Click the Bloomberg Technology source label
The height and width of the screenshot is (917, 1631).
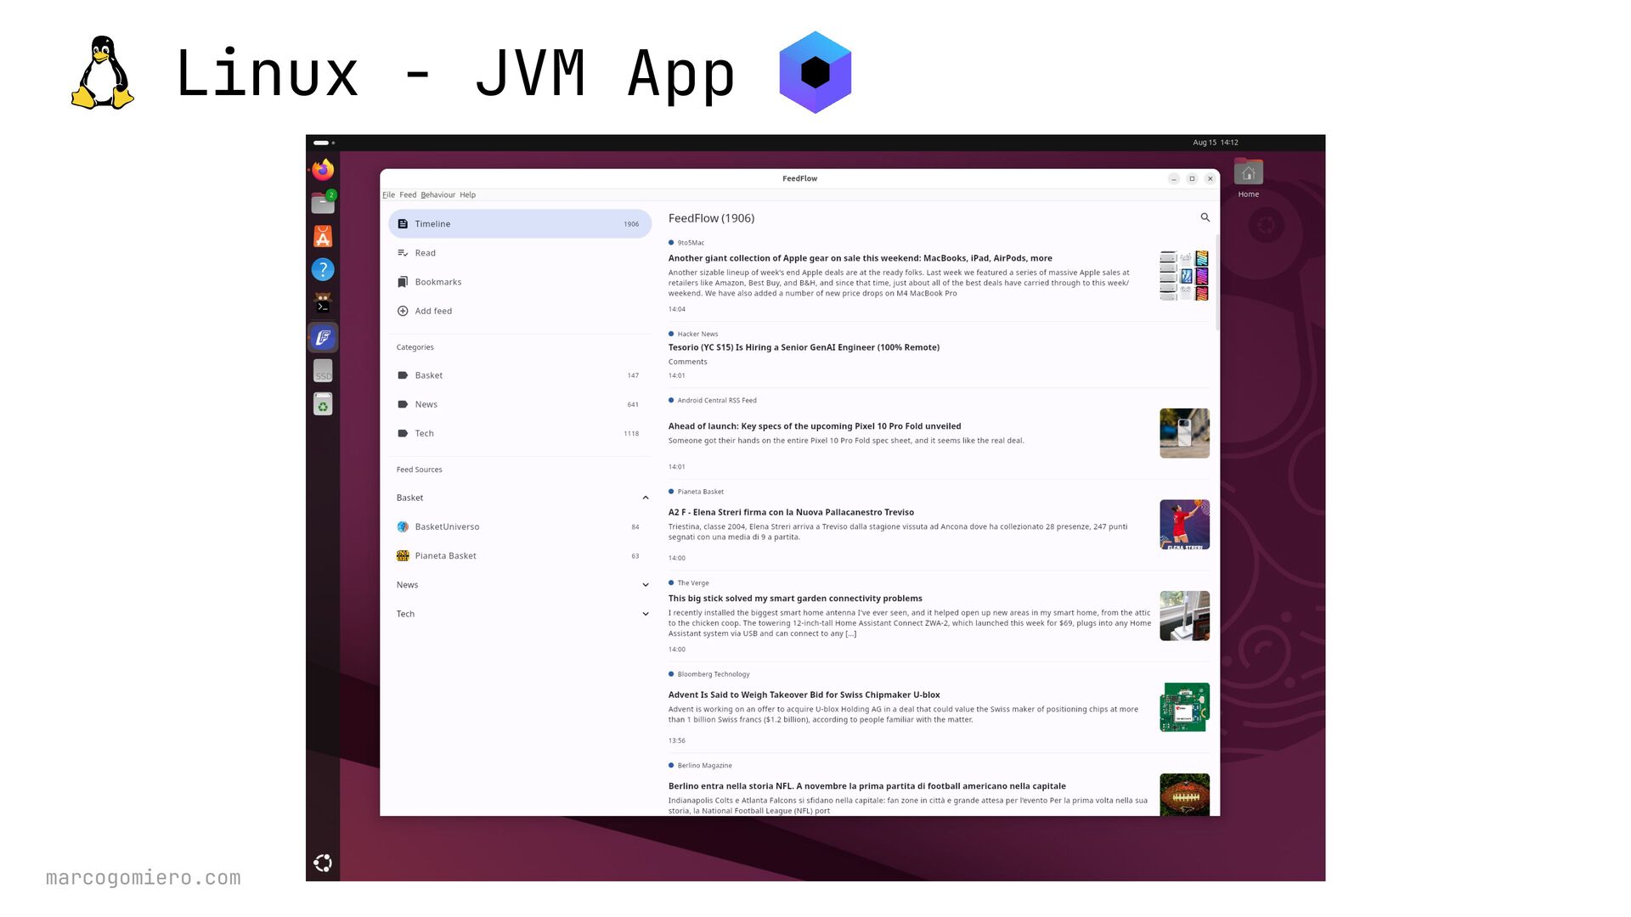[x=714, y=674]
